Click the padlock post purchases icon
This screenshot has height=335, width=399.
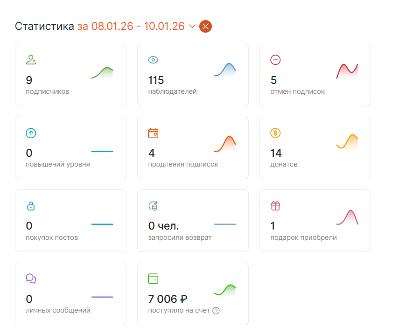[x=31, y=206]
